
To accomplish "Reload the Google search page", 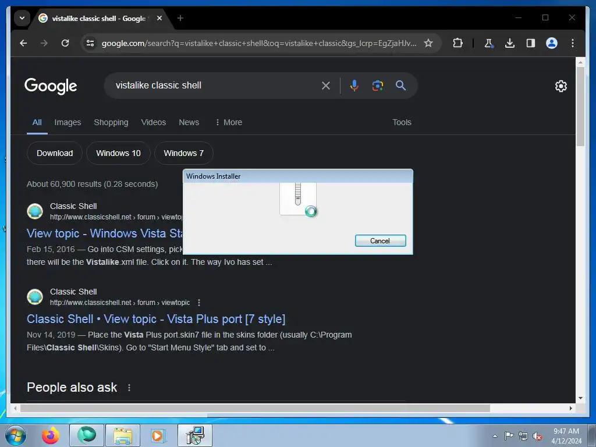I will click(x=65, y=43).
